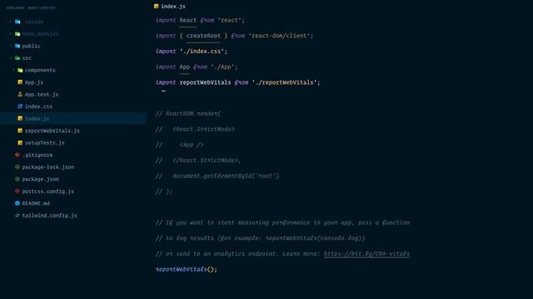Open .gitignore from the explorer

(37, 155)
